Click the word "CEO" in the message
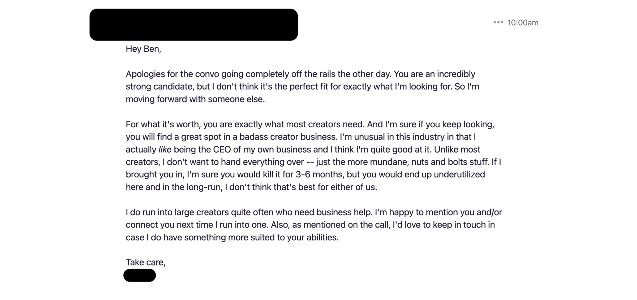 click(x=222, y=150)
